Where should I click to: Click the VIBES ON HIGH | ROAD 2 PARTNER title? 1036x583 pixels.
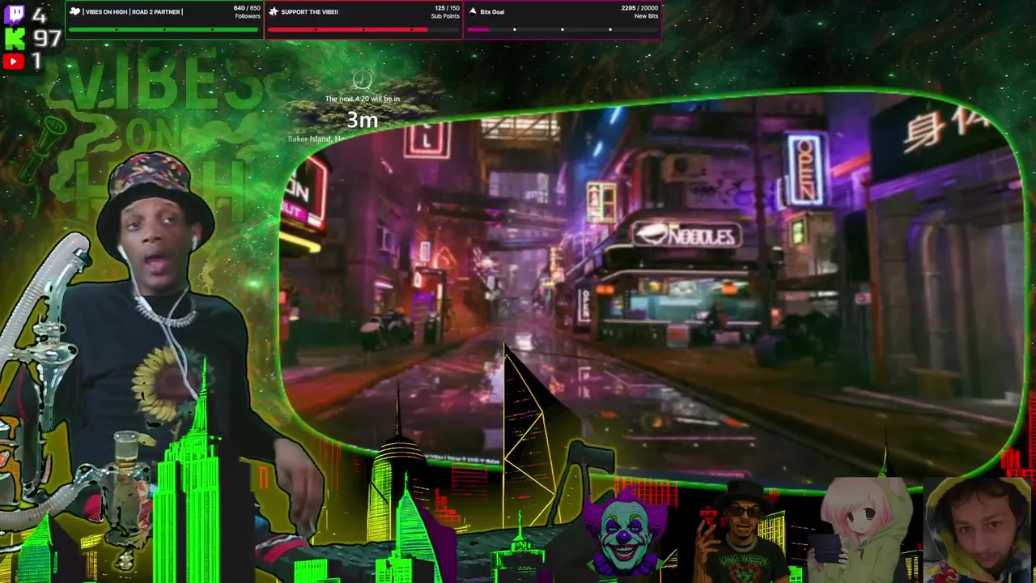pyautogui.click(x=134, y=11)
